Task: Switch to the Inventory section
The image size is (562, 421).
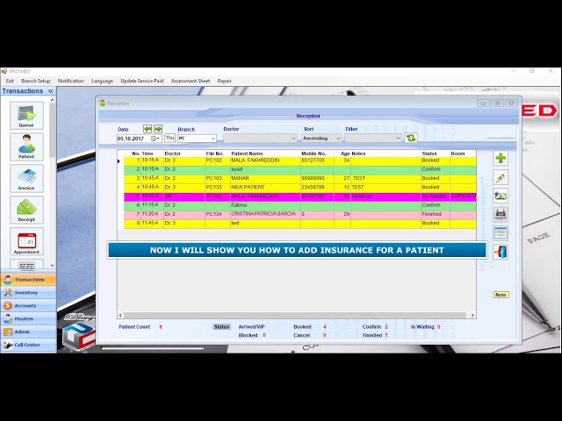Action: 28,292
